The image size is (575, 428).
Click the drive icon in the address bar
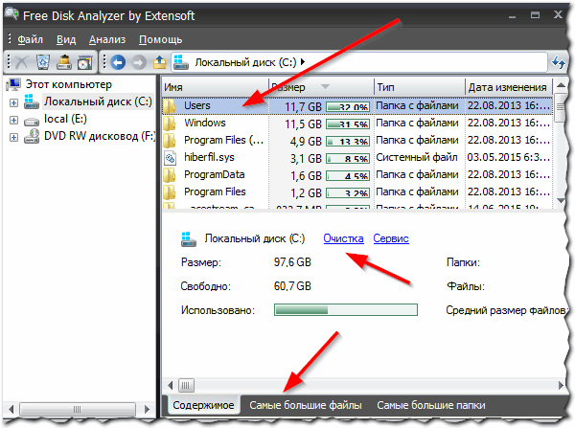pyautogui.click(x=181, y=62)
